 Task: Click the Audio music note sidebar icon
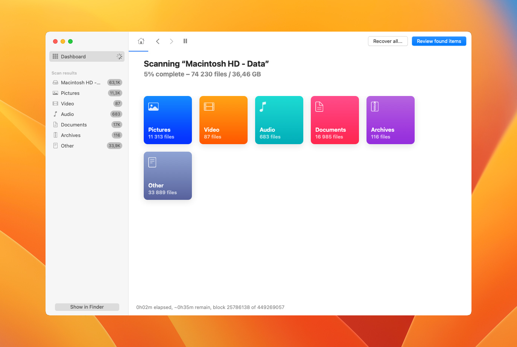[x=55, y=114]
